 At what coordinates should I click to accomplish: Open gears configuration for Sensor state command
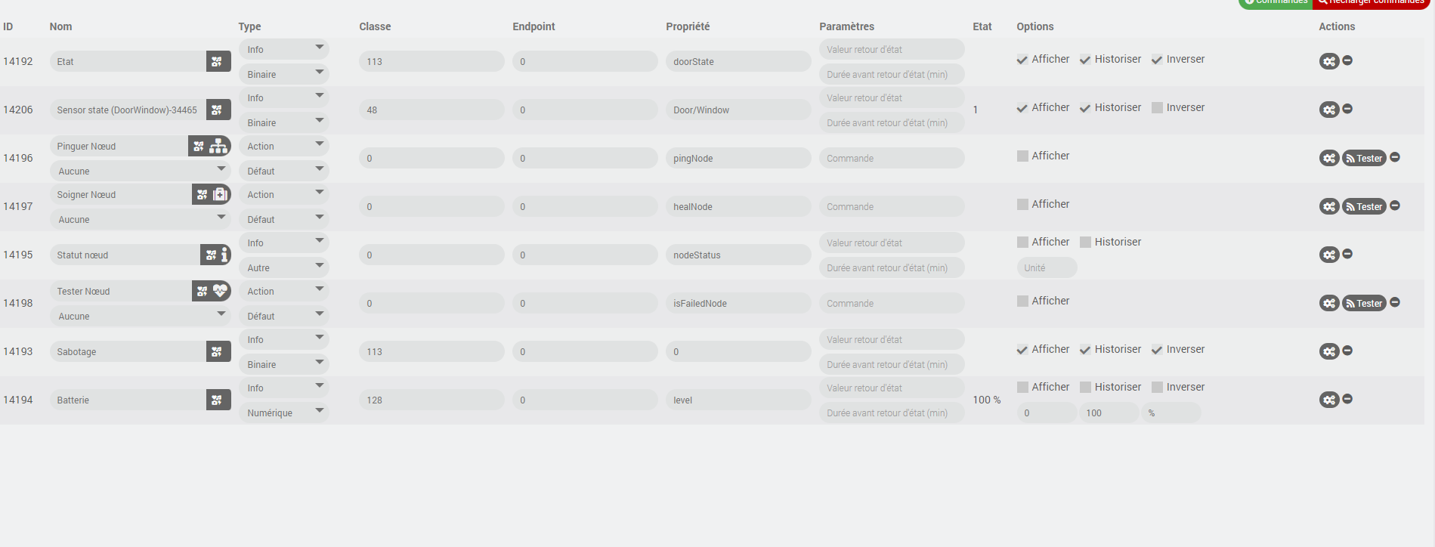1328,110
